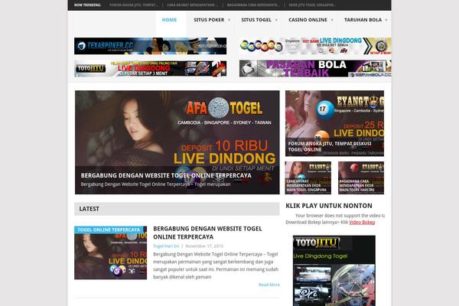Click the Live Dingdong lottery balls banner
The height and width of the screenshot is (306, 459).
315,46
